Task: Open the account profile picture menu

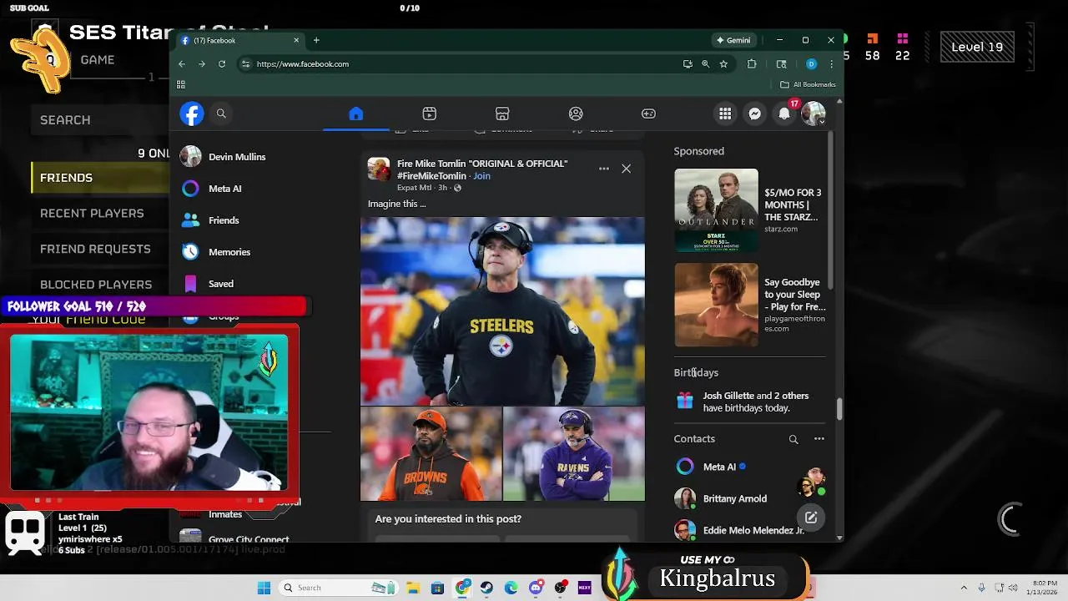Action: coord(814,114)
